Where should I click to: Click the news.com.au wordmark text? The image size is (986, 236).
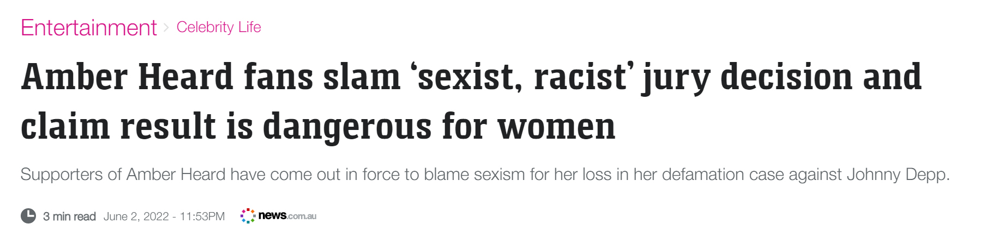tap(287, 216)
